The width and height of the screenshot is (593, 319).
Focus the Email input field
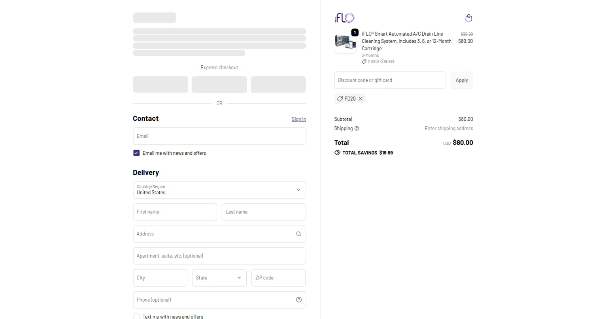[x=219, y=136]
